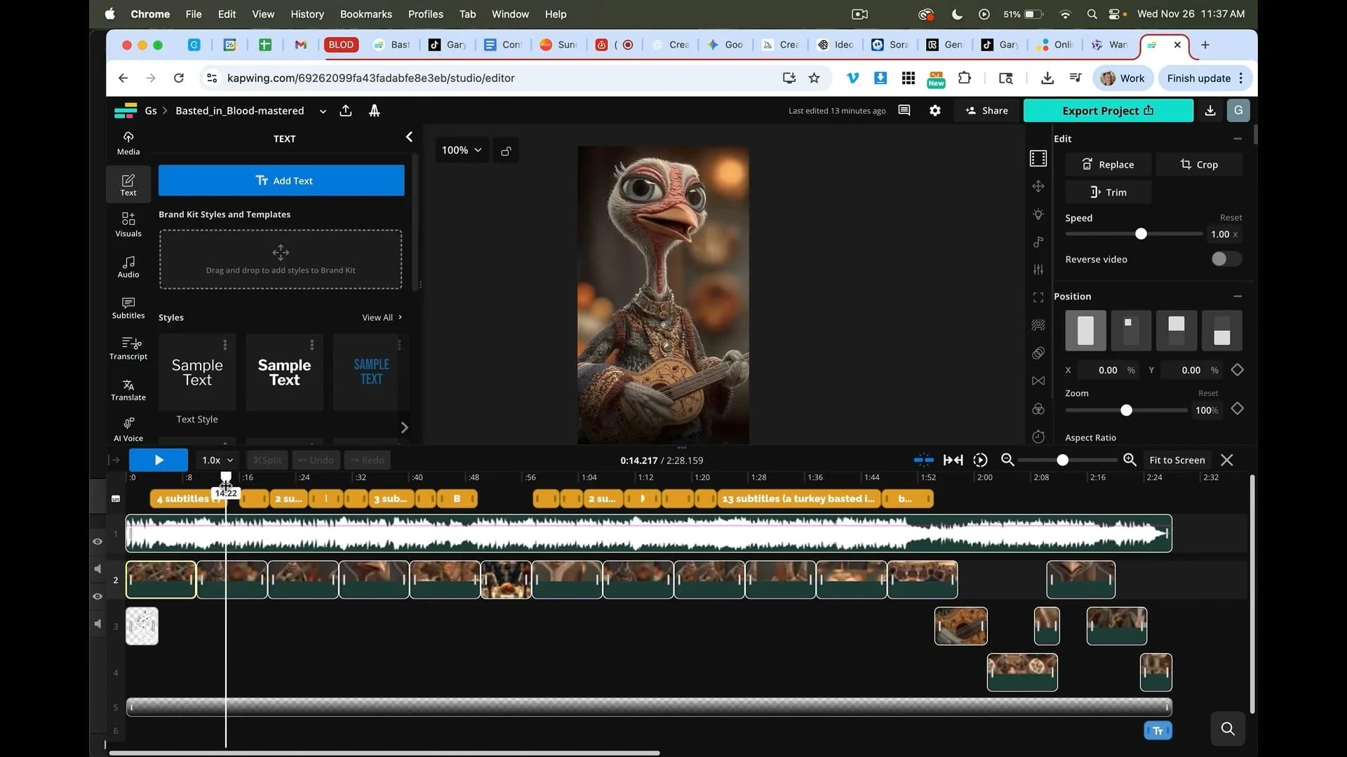Image resolution: width=1347 pixels, height=757 pixels.
Task: Open the comments icon in header
Action: [x=904, y=111]
